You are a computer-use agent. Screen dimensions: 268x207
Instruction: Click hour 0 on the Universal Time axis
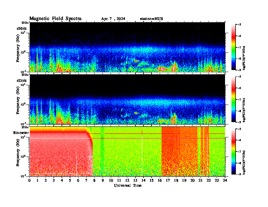(x=29, y=181)
